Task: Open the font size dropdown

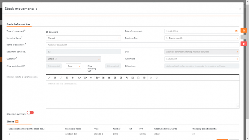Action: coord(85,78)
